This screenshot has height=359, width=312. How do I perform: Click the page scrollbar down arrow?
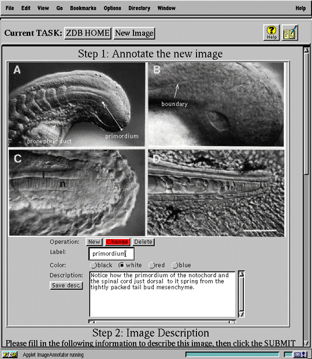coord(306,343)
